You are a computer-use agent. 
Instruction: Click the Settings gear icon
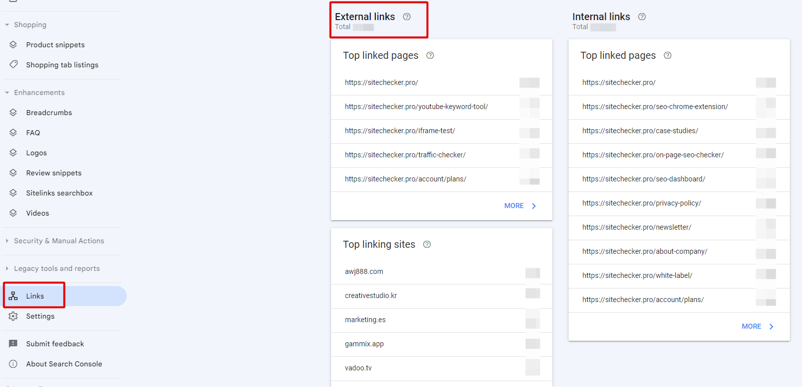click(14, 316)
